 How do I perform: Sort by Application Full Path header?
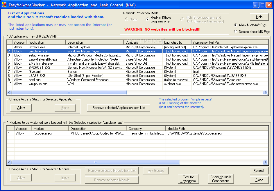coord(230,43)
